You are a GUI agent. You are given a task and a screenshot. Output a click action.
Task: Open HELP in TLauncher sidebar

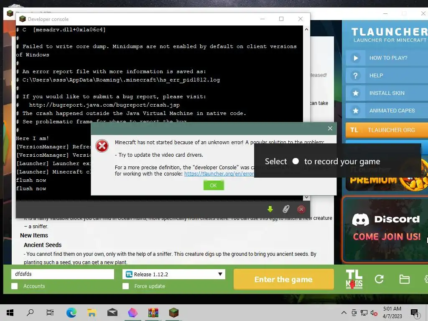(x=387, y=76)
